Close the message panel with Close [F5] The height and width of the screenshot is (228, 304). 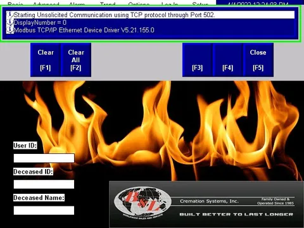click(x=258, y=60)
